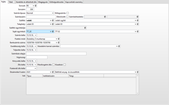Expand the Szállító code dropdown
This screenshot has height=105, width=169.
51,20
